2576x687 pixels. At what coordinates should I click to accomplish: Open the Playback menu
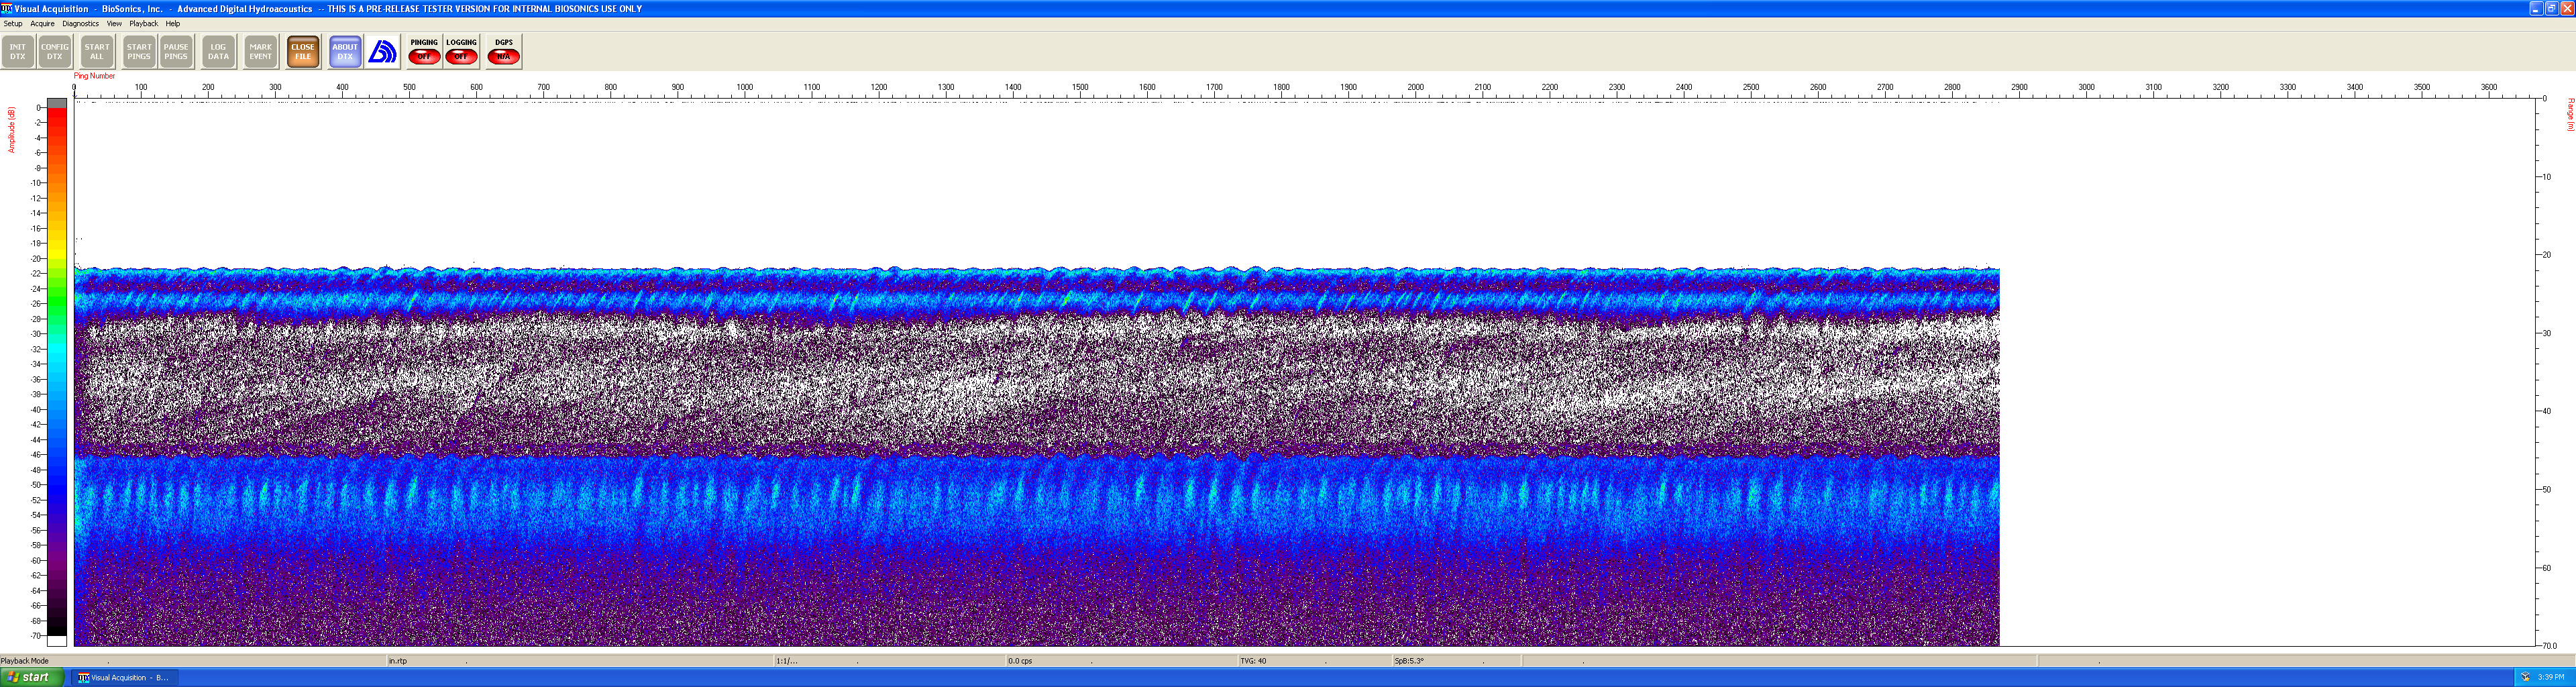[143, 23]
